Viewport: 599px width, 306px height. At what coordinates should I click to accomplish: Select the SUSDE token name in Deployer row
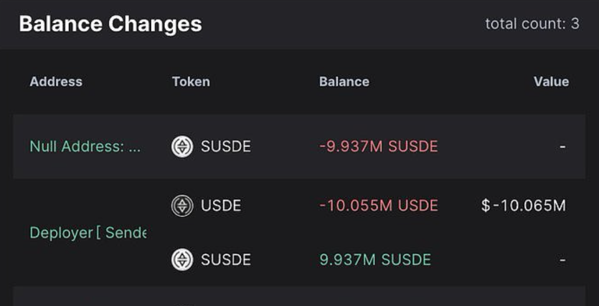coord(226,259)
